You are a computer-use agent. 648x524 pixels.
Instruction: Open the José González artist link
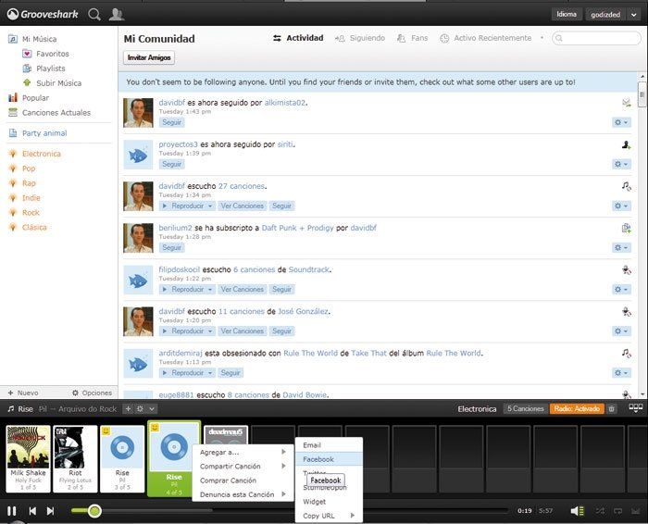303,311
